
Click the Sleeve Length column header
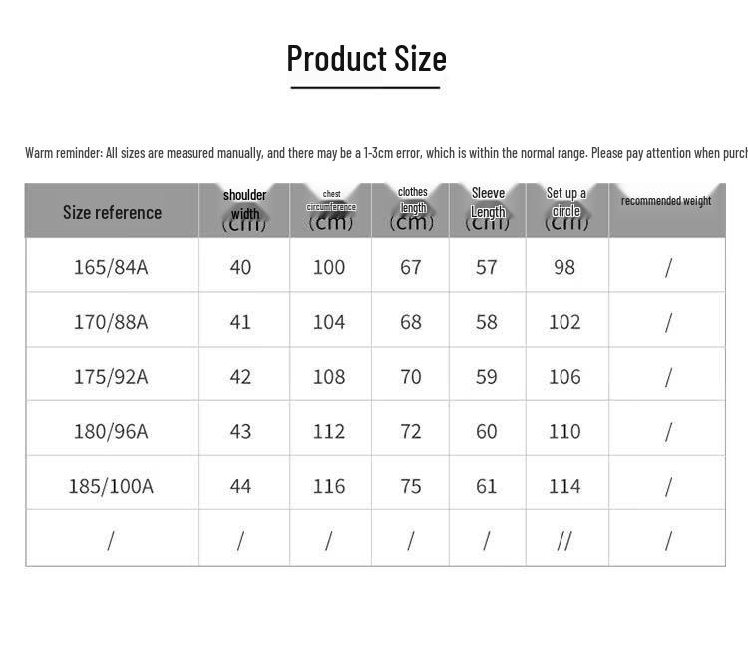coord(488,210)
